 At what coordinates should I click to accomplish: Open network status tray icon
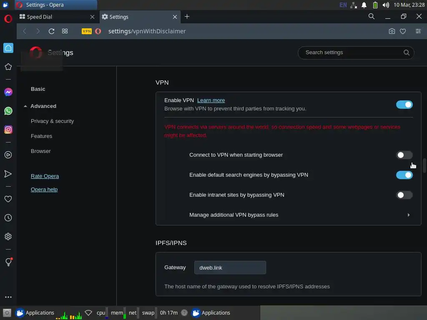coord(354,5)
